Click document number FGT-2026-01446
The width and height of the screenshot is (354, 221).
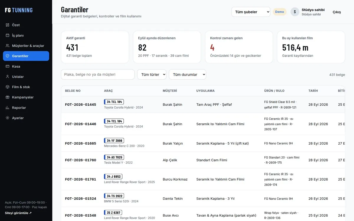pos(81,124)
